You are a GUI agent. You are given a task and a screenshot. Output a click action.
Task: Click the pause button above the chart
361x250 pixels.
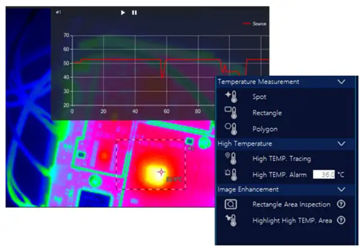point(134,13)
